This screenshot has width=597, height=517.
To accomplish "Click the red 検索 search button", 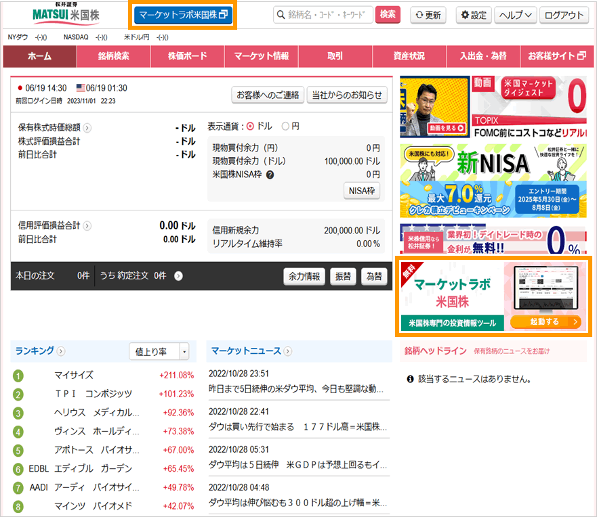I will coord(388,14).
